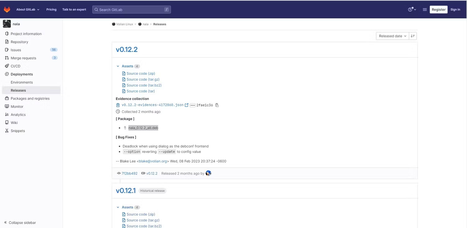
Task: Open the Pricing menu item
Action: click(x=51, y=9)
